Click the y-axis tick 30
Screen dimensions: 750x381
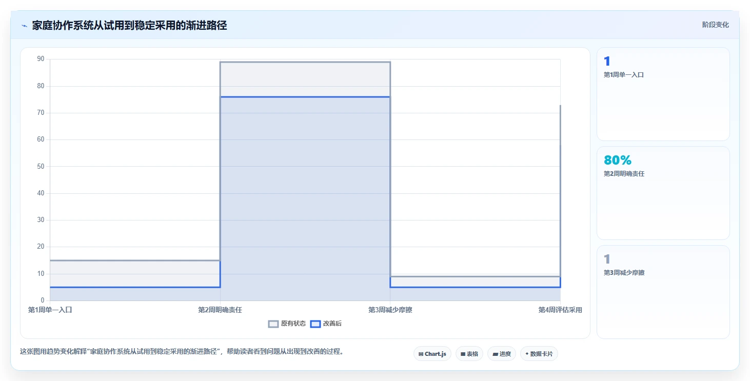click(41, 220)
